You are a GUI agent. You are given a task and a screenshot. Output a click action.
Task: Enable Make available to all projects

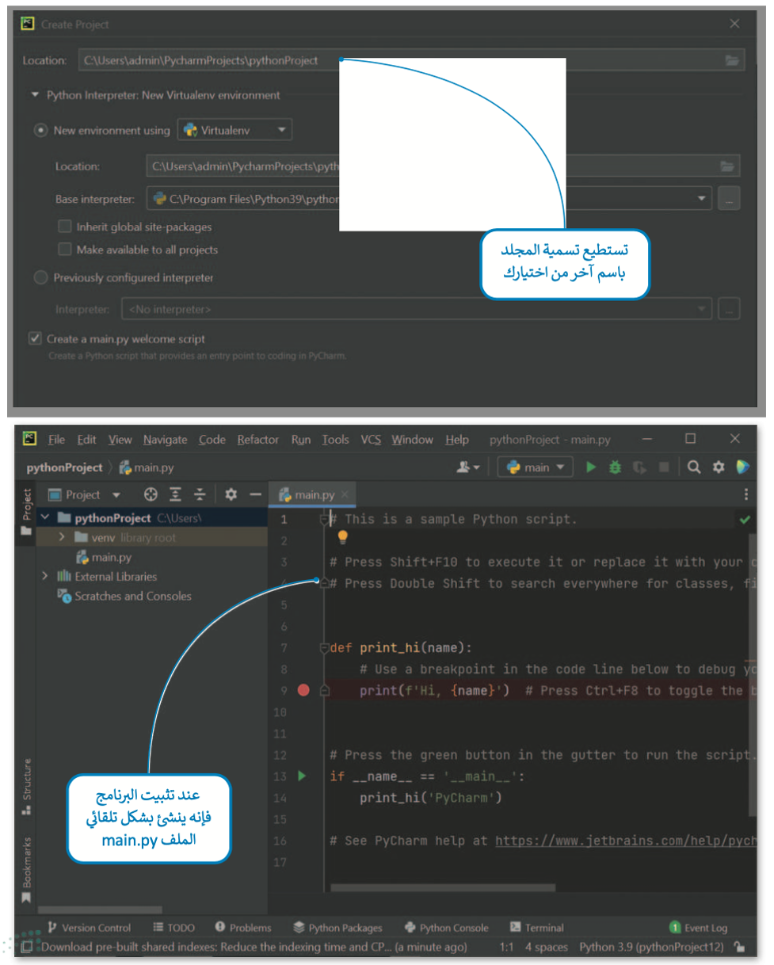pyautogui.click(x=65, y=250)
